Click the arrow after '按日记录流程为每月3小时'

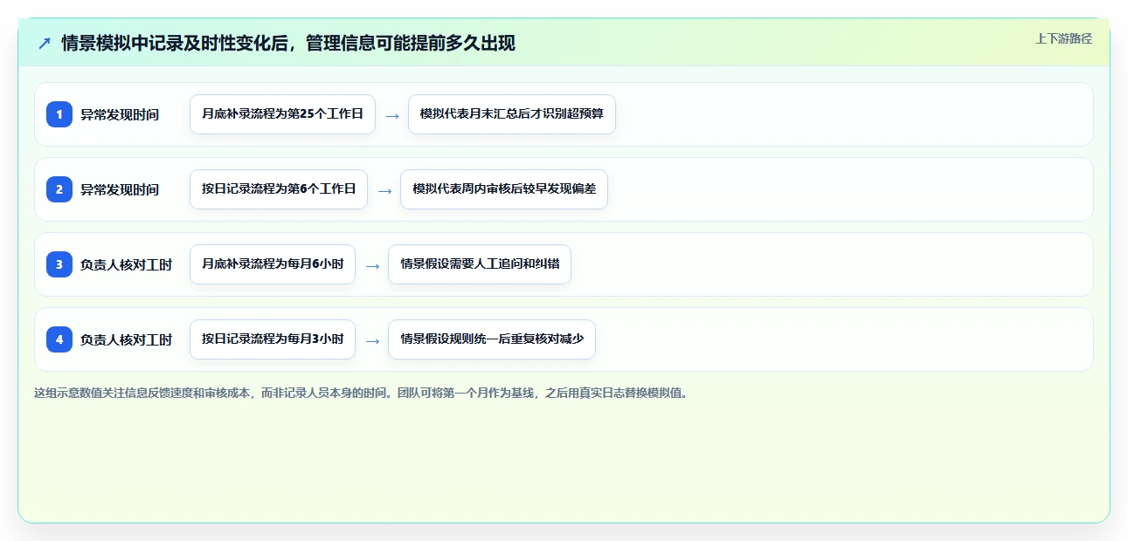pos(372,340)
